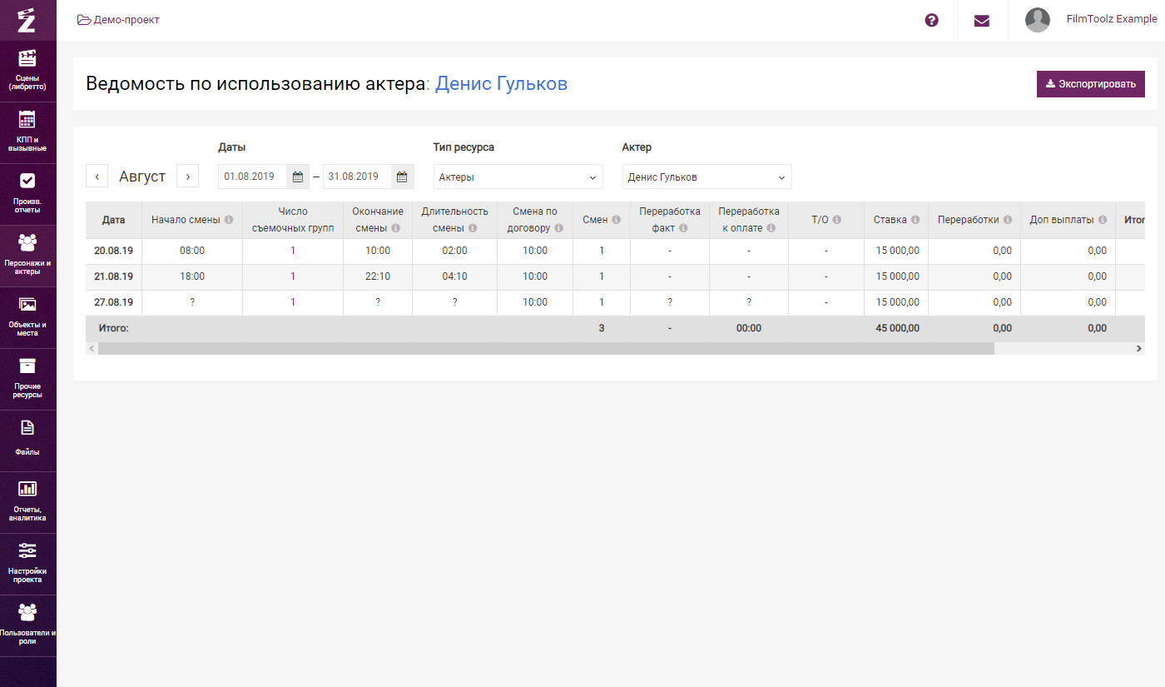Click the horizontal table scrollbar thumb
Image resolution: width=1165 pixels, height=687 pixels.
tap(546, 349)
